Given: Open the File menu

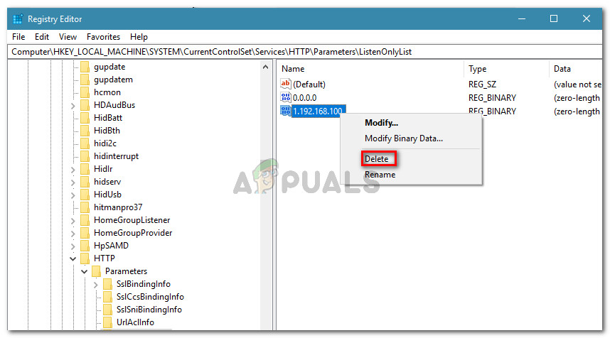Looking at the screenshot, I should (18, 37).
